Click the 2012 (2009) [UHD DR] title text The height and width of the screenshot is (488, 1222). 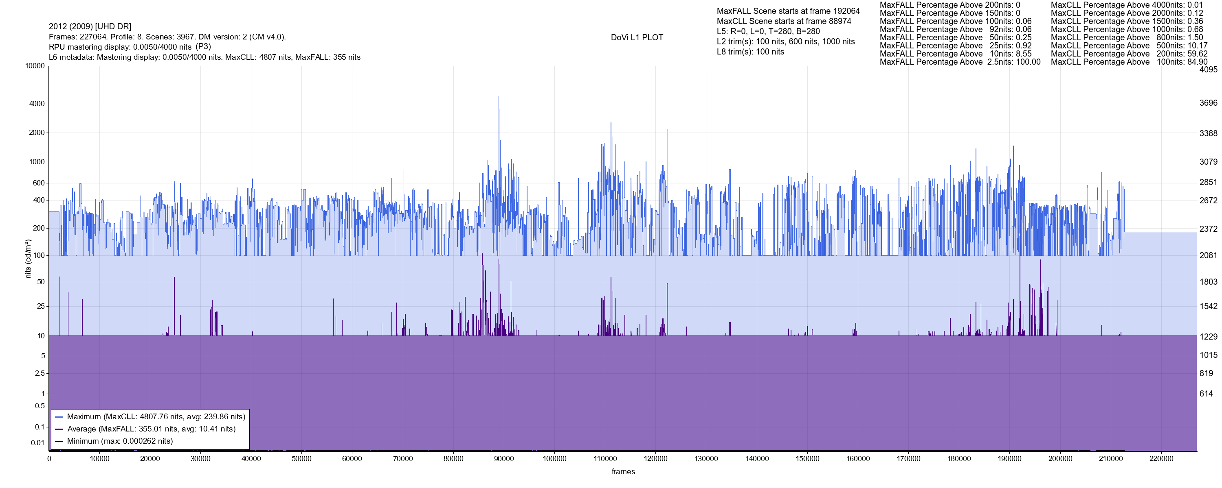point(90,26)
